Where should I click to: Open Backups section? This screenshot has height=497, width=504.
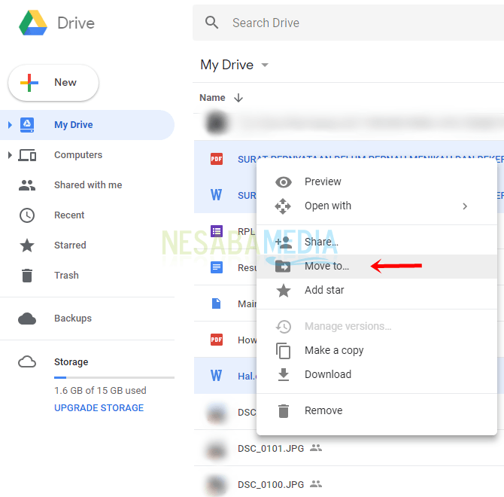pos(87,319)
